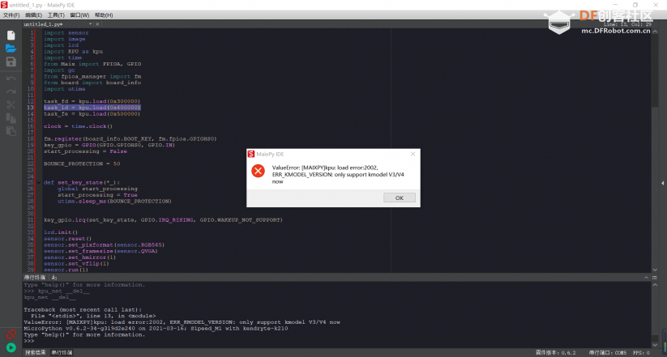Click the >>> prompt in the serial terminal
The image size is (667, 357).
click(x=29, y=341)
